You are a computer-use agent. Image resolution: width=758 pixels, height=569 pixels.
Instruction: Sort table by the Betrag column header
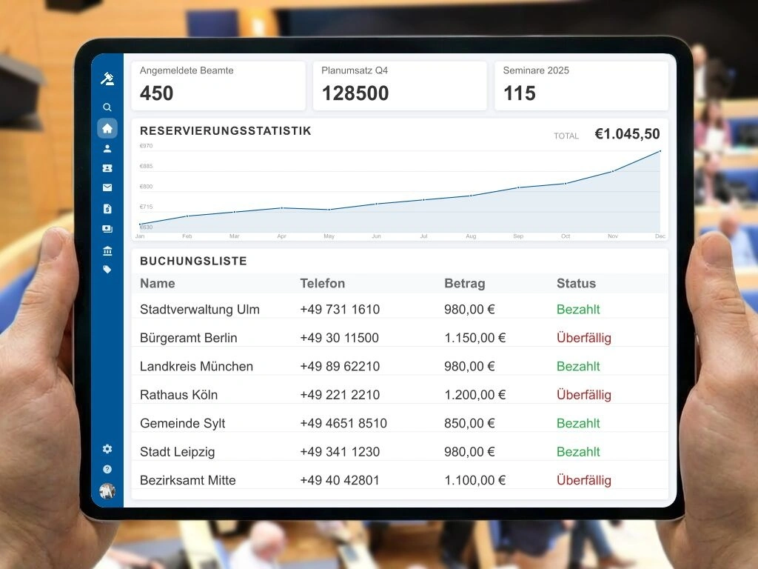click(x=464, y=283)
